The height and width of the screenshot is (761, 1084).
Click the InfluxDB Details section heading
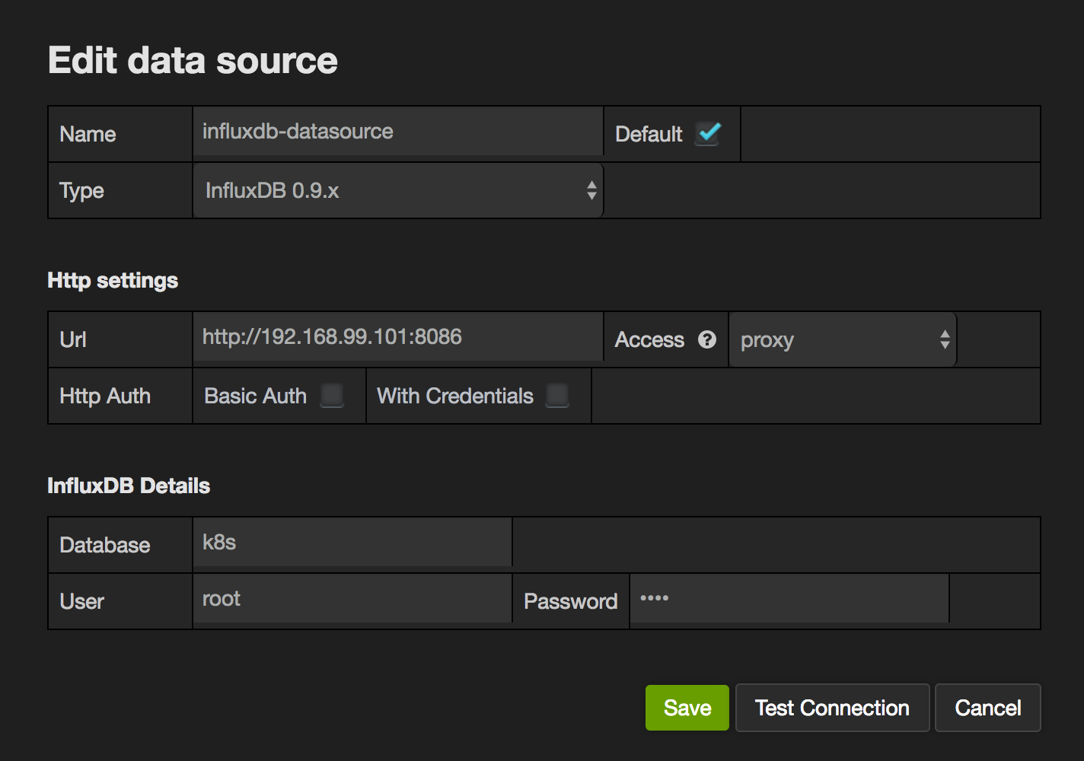129,486
